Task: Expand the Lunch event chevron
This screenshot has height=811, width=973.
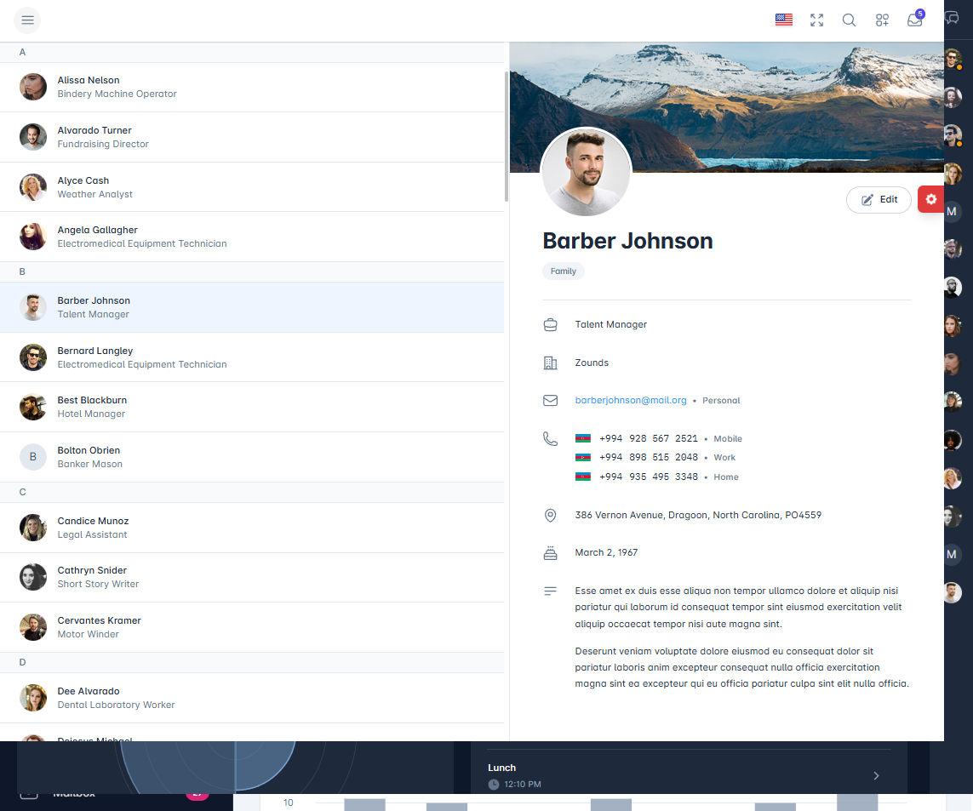Action: (x=876, y=775)
